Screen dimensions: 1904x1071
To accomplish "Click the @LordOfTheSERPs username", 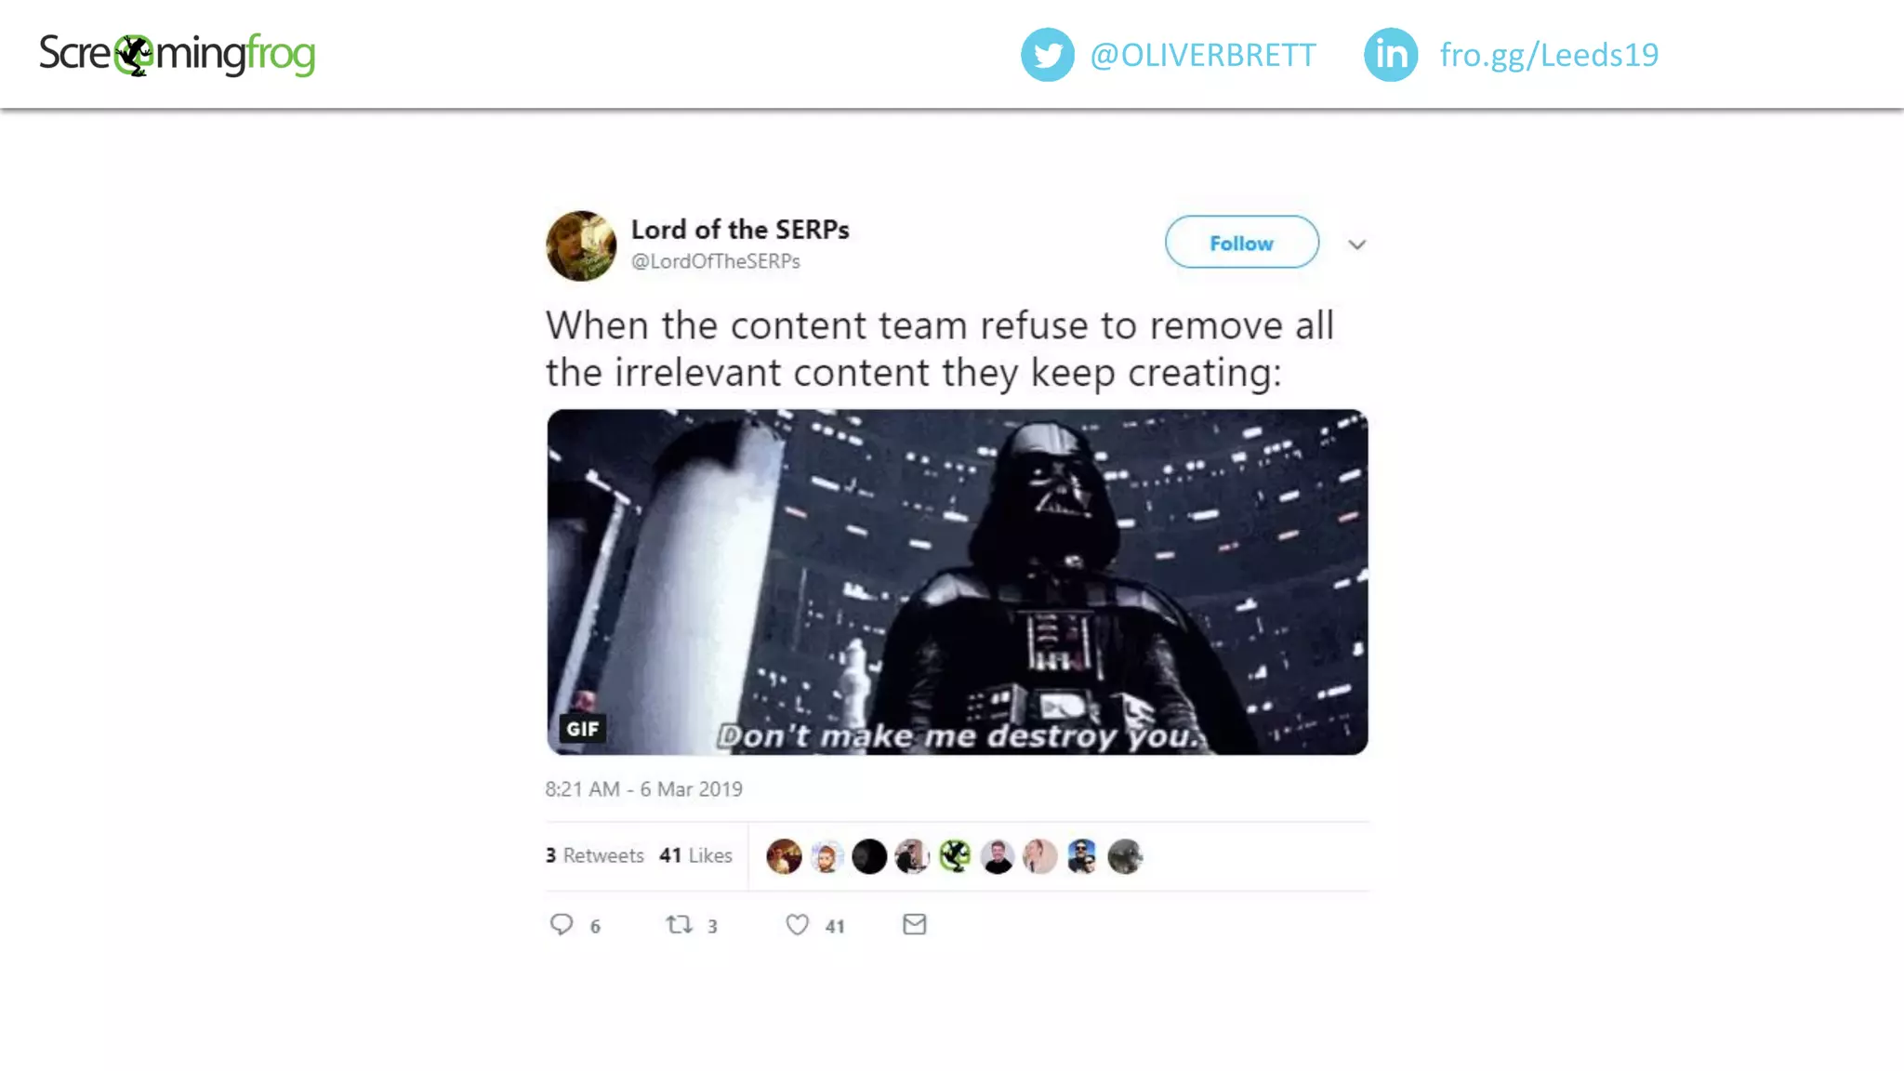I will tap(716, 261).
